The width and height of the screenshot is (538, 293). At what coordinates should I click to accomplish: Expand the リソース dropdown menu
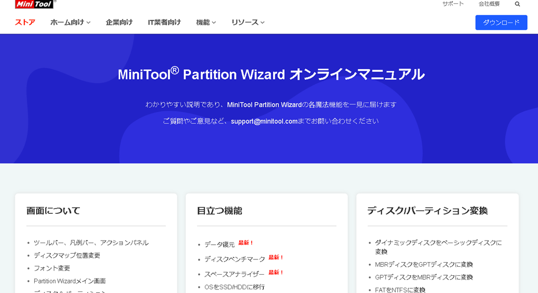click(x=248, y=23)
